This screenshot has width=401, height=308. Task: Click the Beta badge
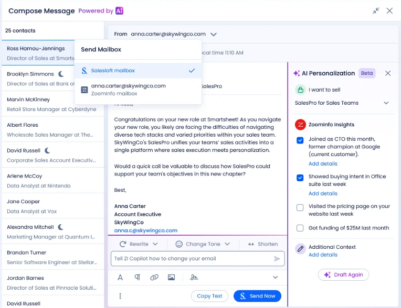tap(367, 73)
